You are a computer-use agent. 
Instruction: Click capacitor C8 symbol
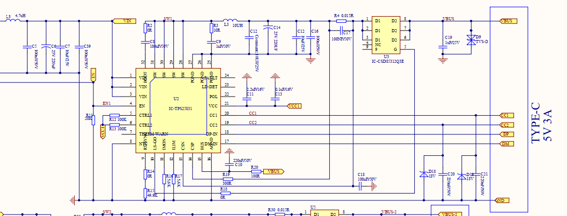[x=145, y=43]
